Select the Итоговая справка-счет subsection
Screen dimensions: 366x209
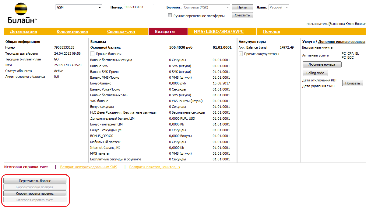pyautogui.click(x=26, y=167)
